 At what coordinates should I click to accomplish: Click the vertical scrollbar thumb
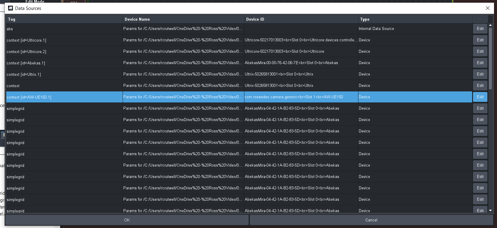coord(490,58)
